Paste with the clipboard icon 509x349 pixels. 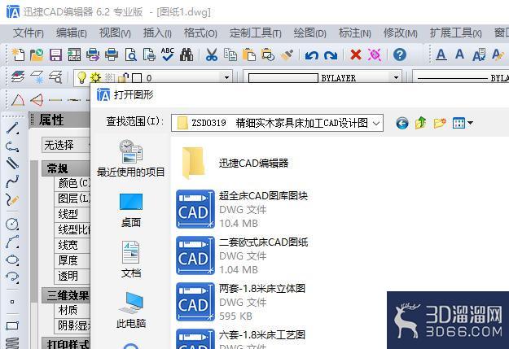(249, 55)
